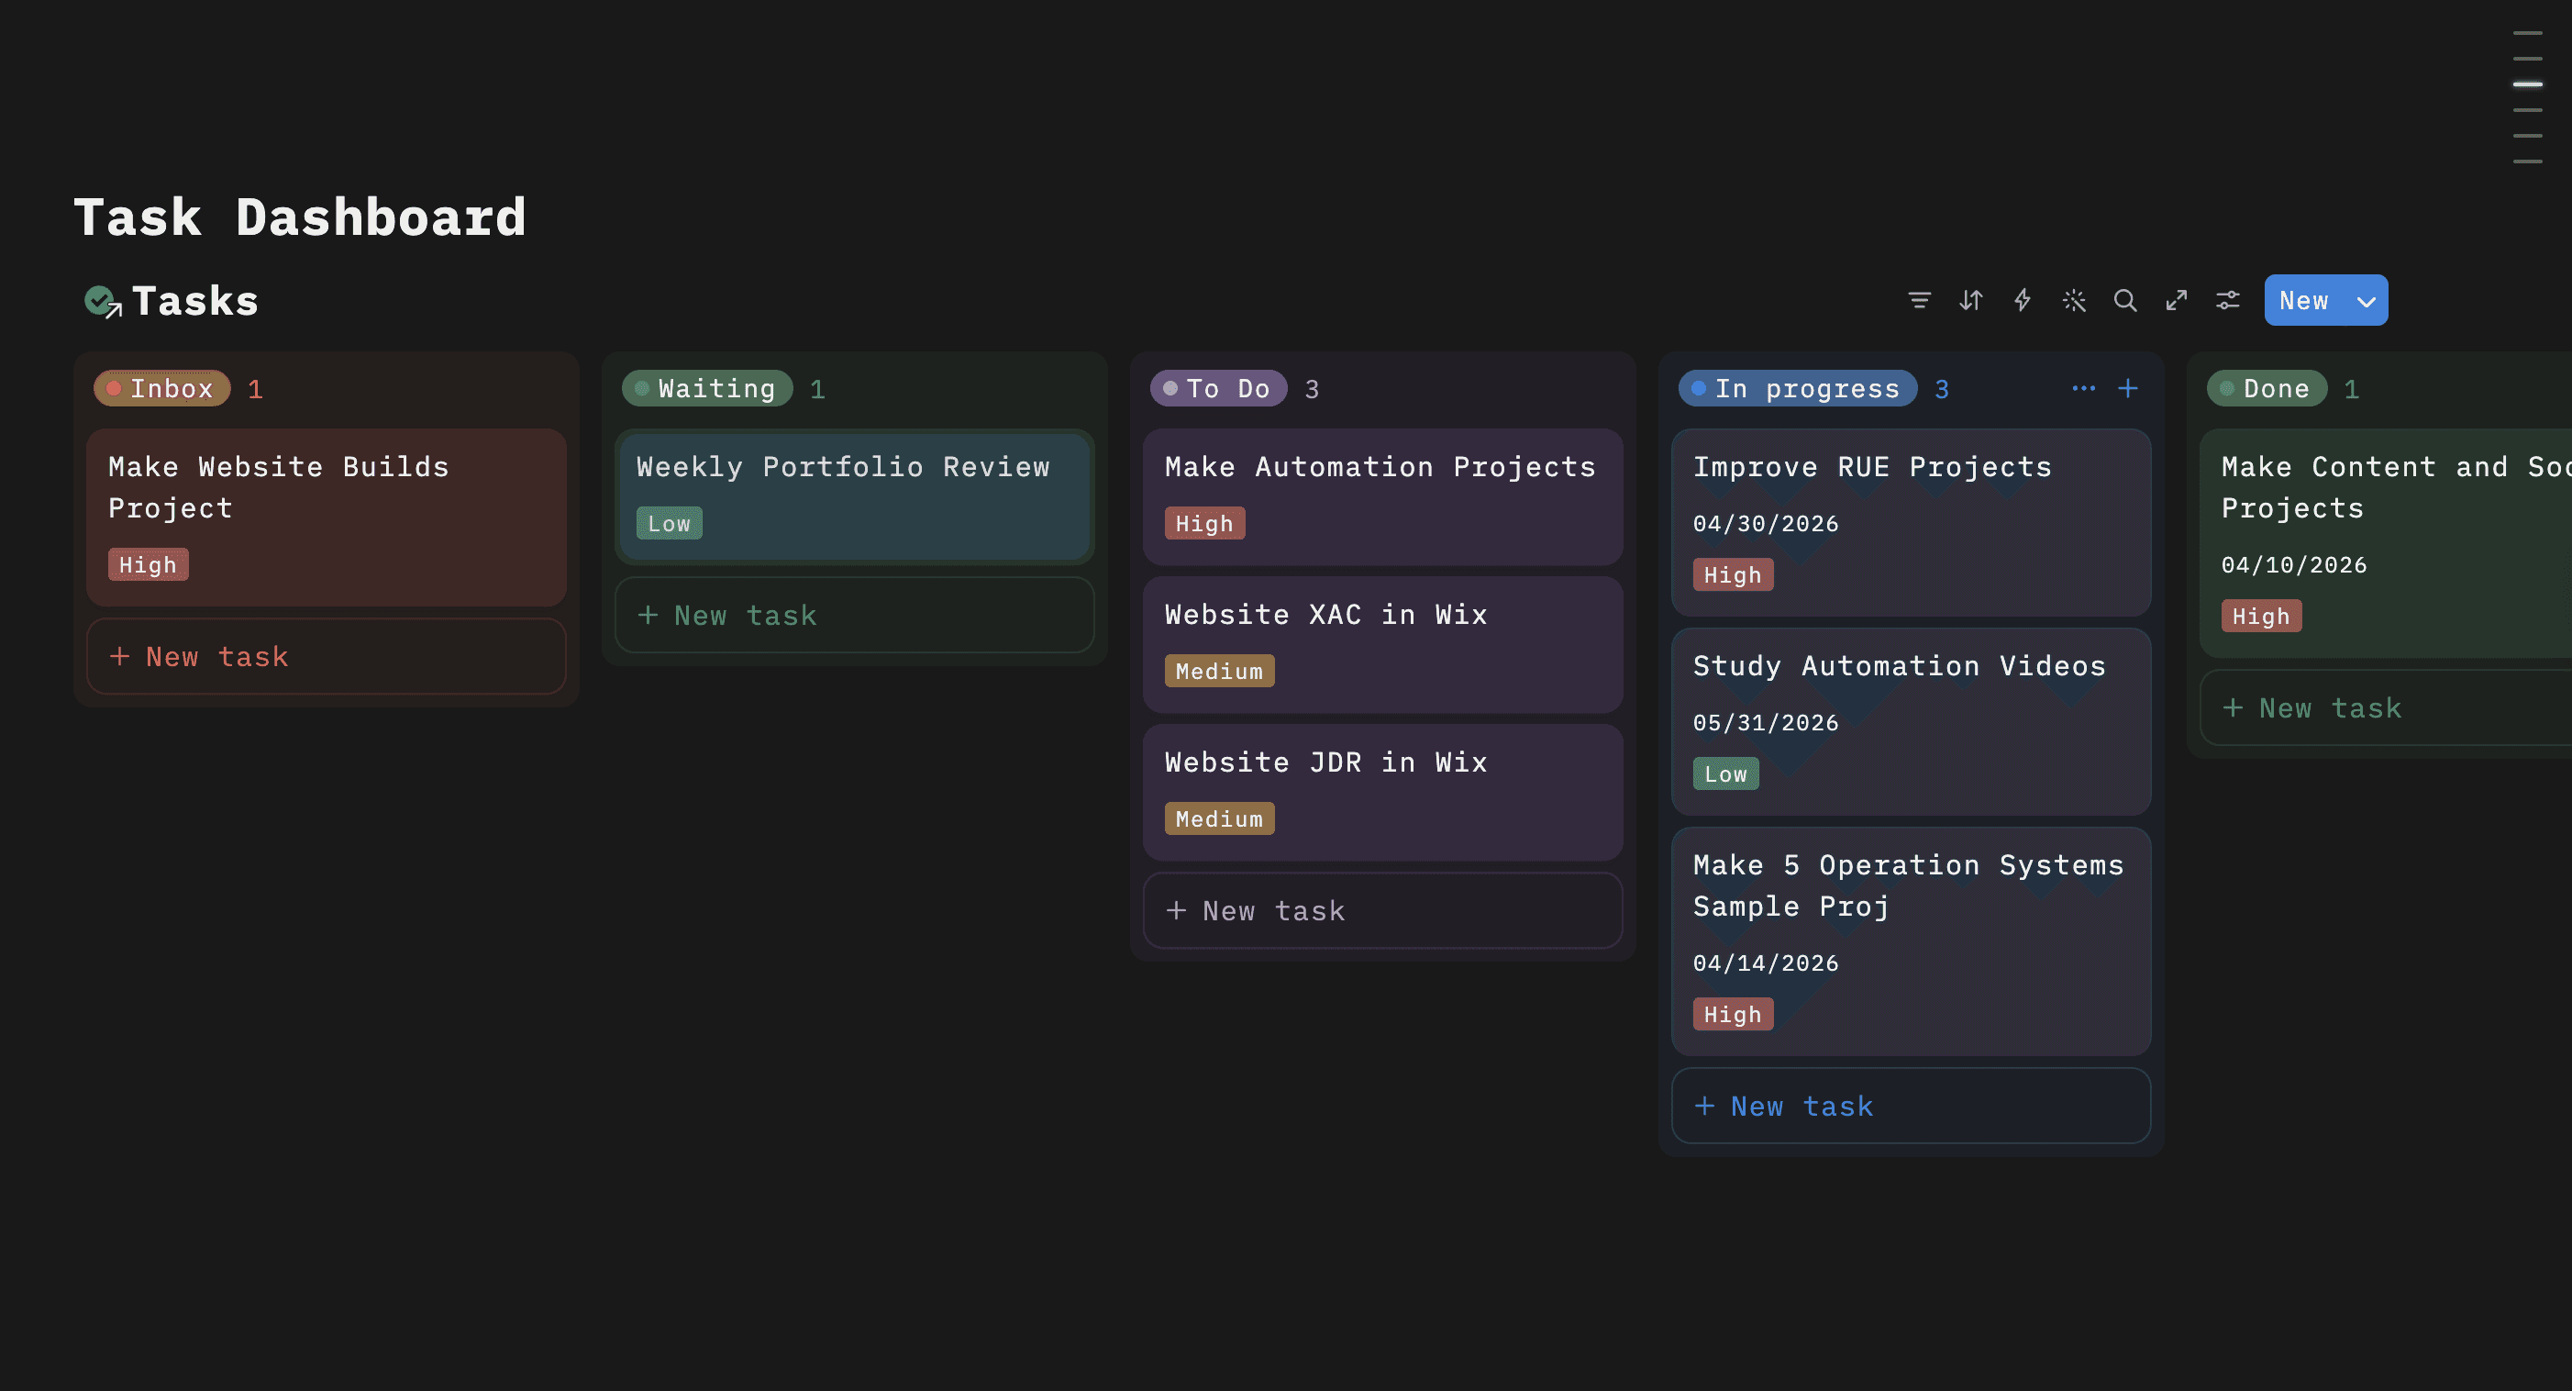Open the filter icon in Tasks toolbar
Viewport: 2572px width, 1391px height.
pyautogui.click(x=1918, y=301)
